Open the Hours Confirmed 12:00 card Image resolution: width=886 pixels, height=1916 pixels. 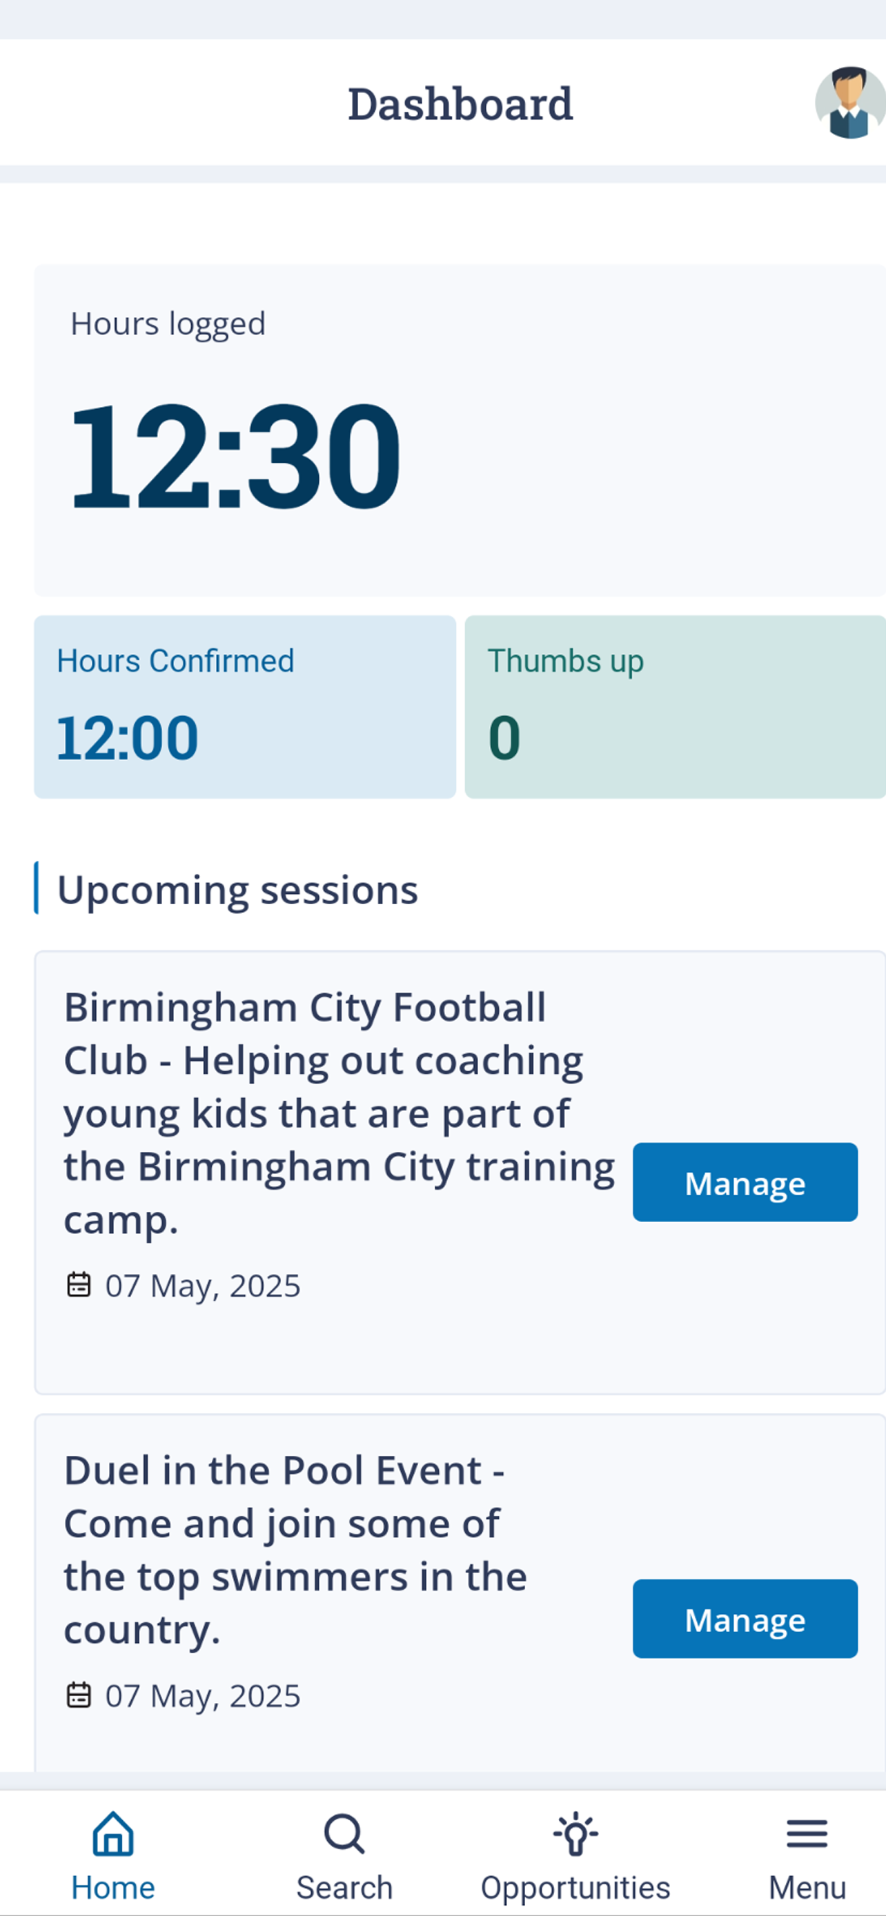[x=245, y=706]
